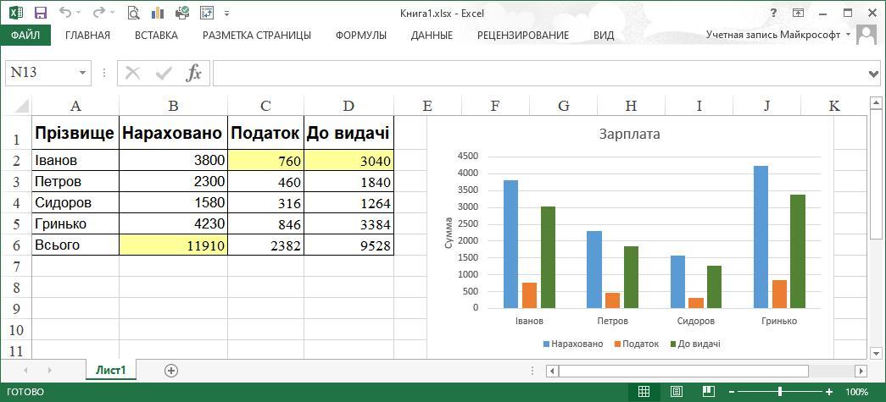Open the ФАЙЛ tab

pyautogui.click(x=25, y=35)
